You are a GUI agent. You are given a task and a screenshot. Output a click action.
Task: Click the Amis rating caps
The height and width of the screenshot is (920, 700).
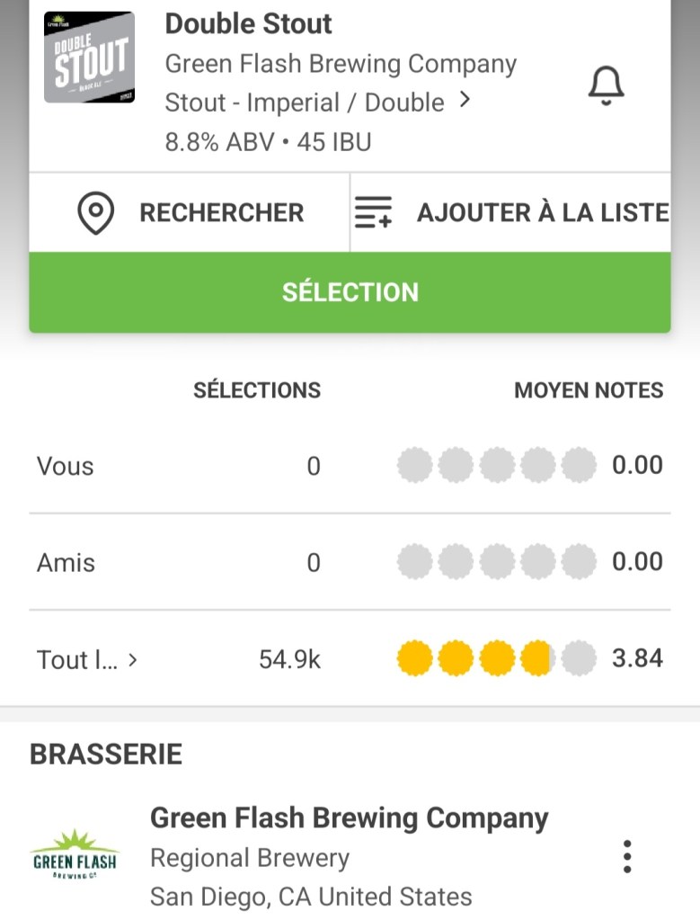coord(496,562)
